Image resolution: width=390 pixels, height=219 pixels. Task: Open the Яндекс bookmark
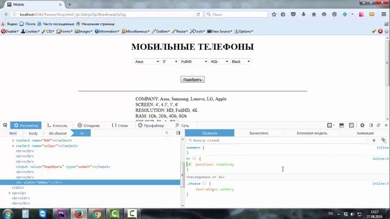point(10,24)
